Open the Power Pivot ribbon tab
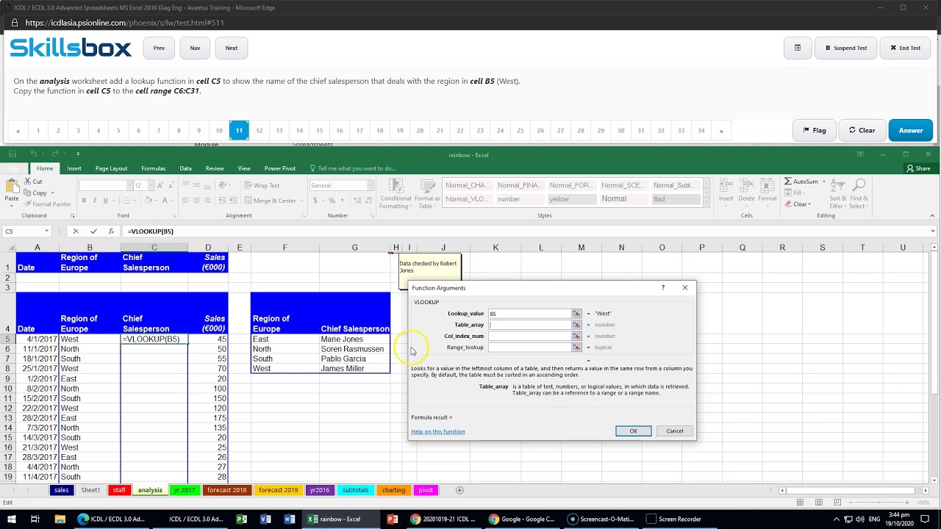The width and height of the screenshot is (941, 529). point(280,168)
